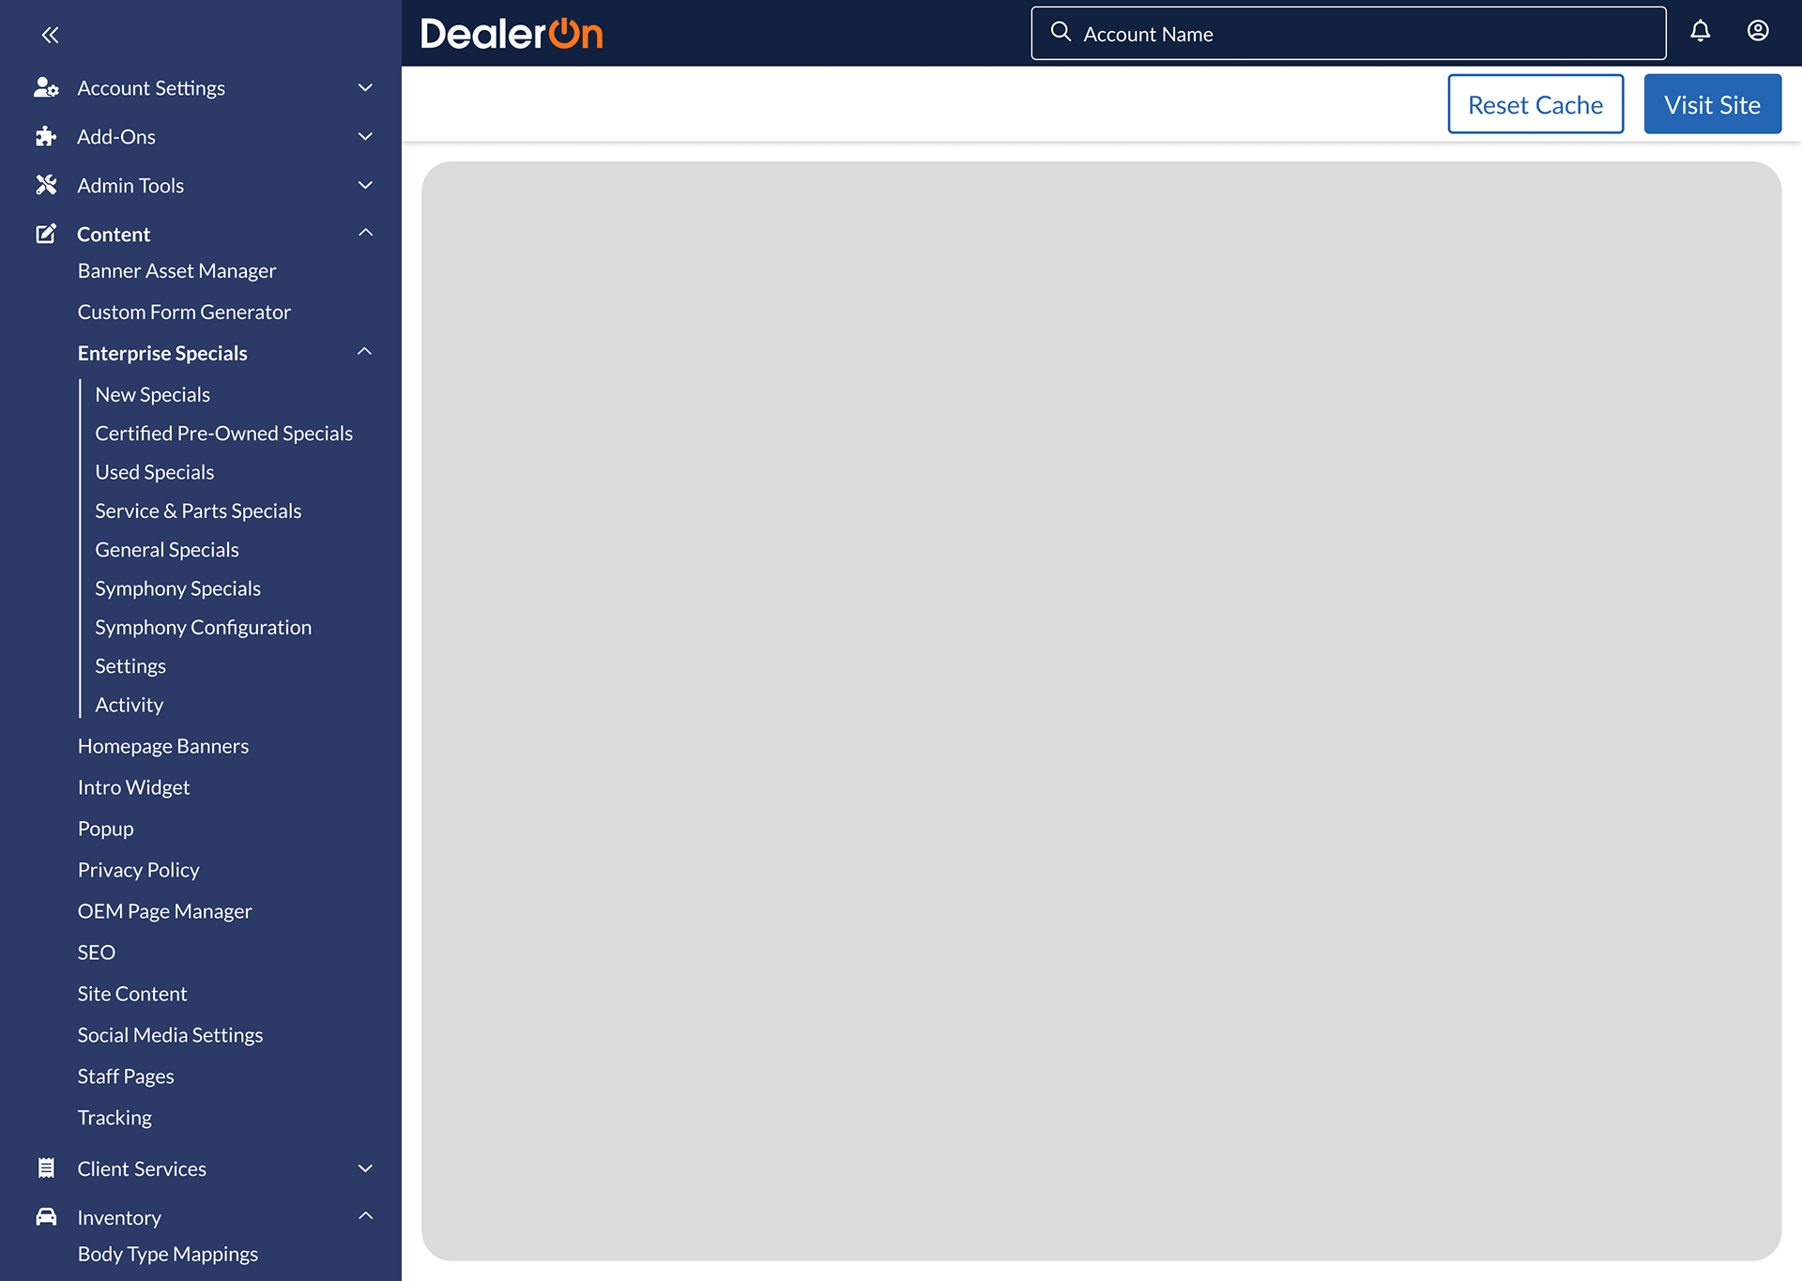1802x1281 pixels.
Task: Open New Specials
Action: tap(152, 395)
